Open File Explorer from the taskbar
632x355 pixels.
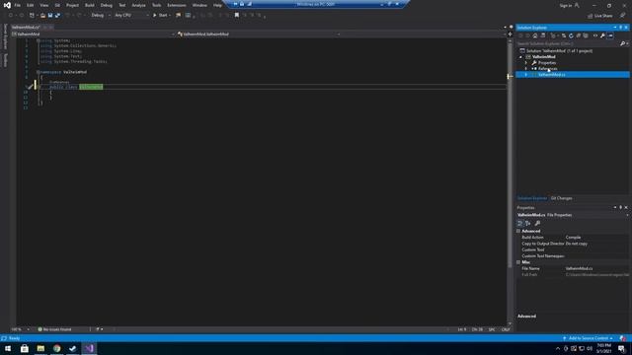point(40,348)
